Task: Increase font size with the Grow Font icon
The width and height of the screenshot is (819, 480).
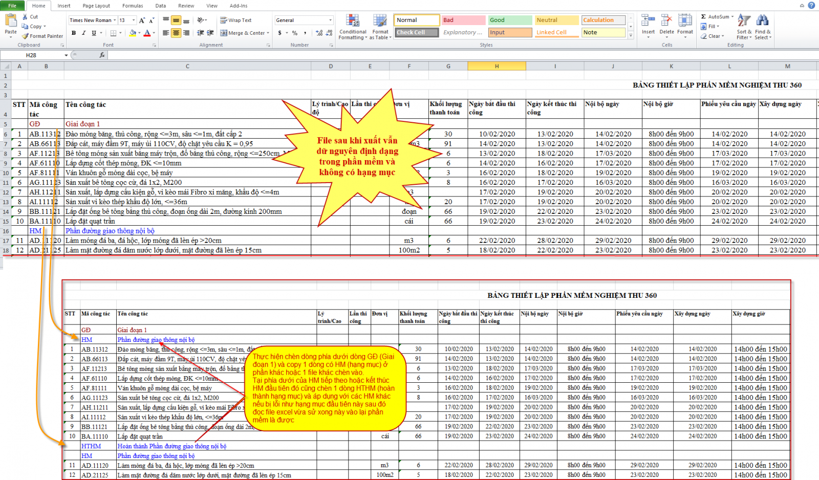Action: point(142,20)
